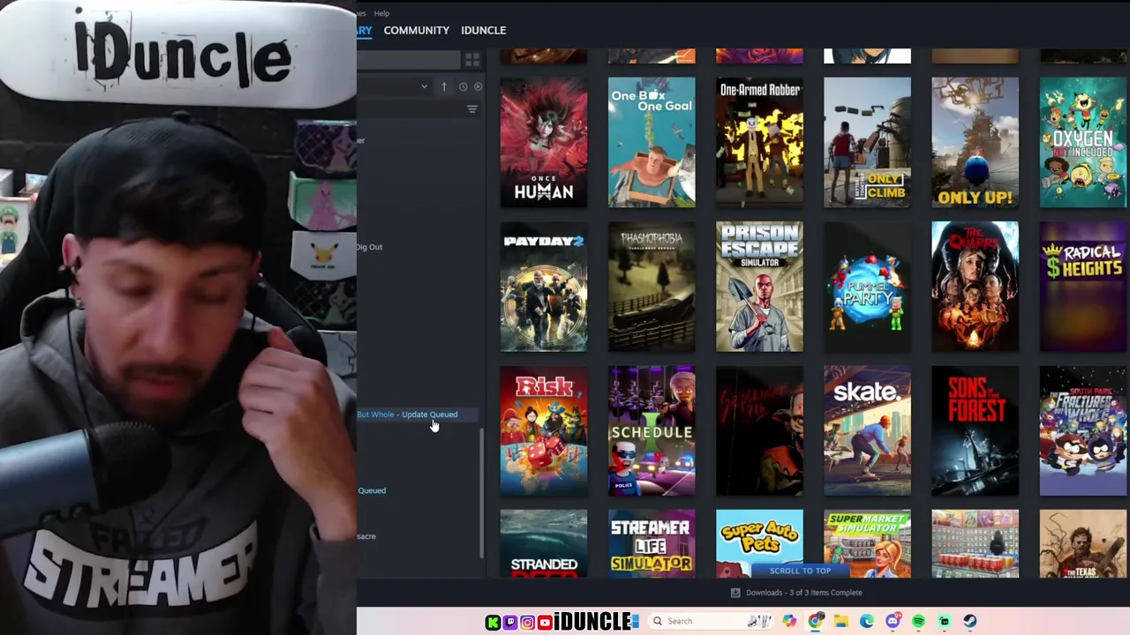Select the 'Dig Out' sidebar entry
The width and height of the screenshot is (1130, 635).
[369, 247]
